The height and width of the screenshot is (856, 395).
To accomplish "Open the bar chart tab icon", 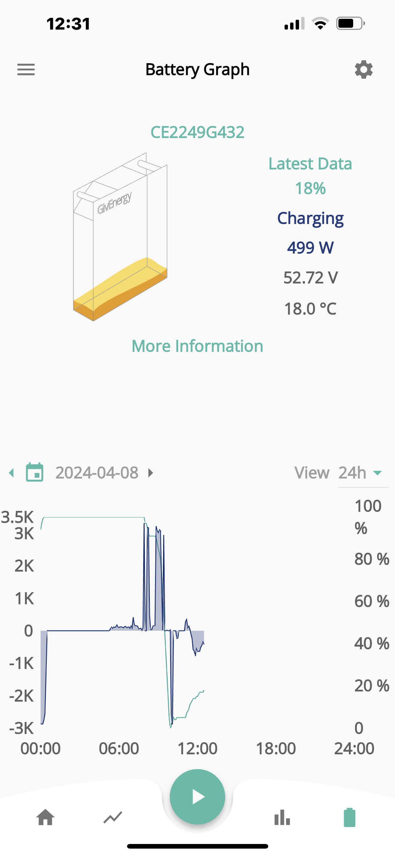I will 282,817.
